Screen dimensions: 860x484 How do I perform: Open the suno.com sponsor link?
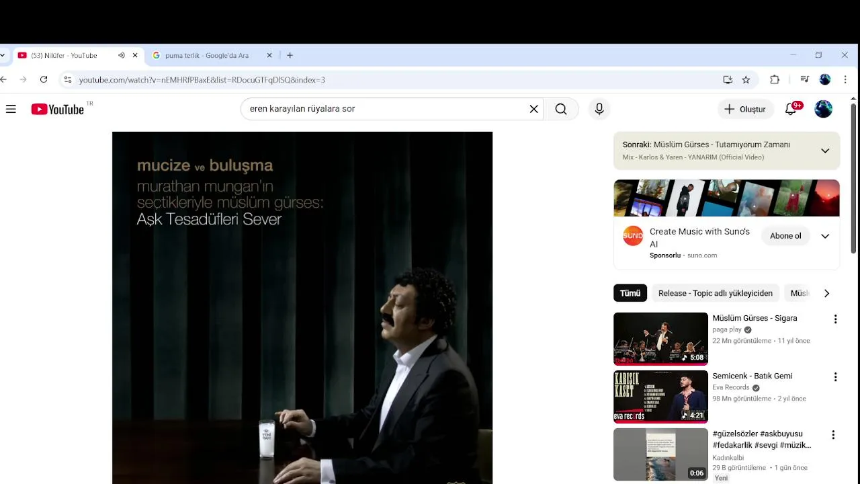pos(702,255)
